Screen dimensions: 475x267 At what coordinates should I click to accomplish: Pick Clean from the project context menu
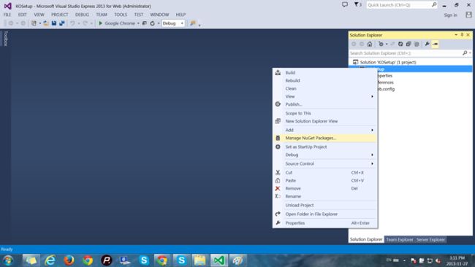point(324,88)
